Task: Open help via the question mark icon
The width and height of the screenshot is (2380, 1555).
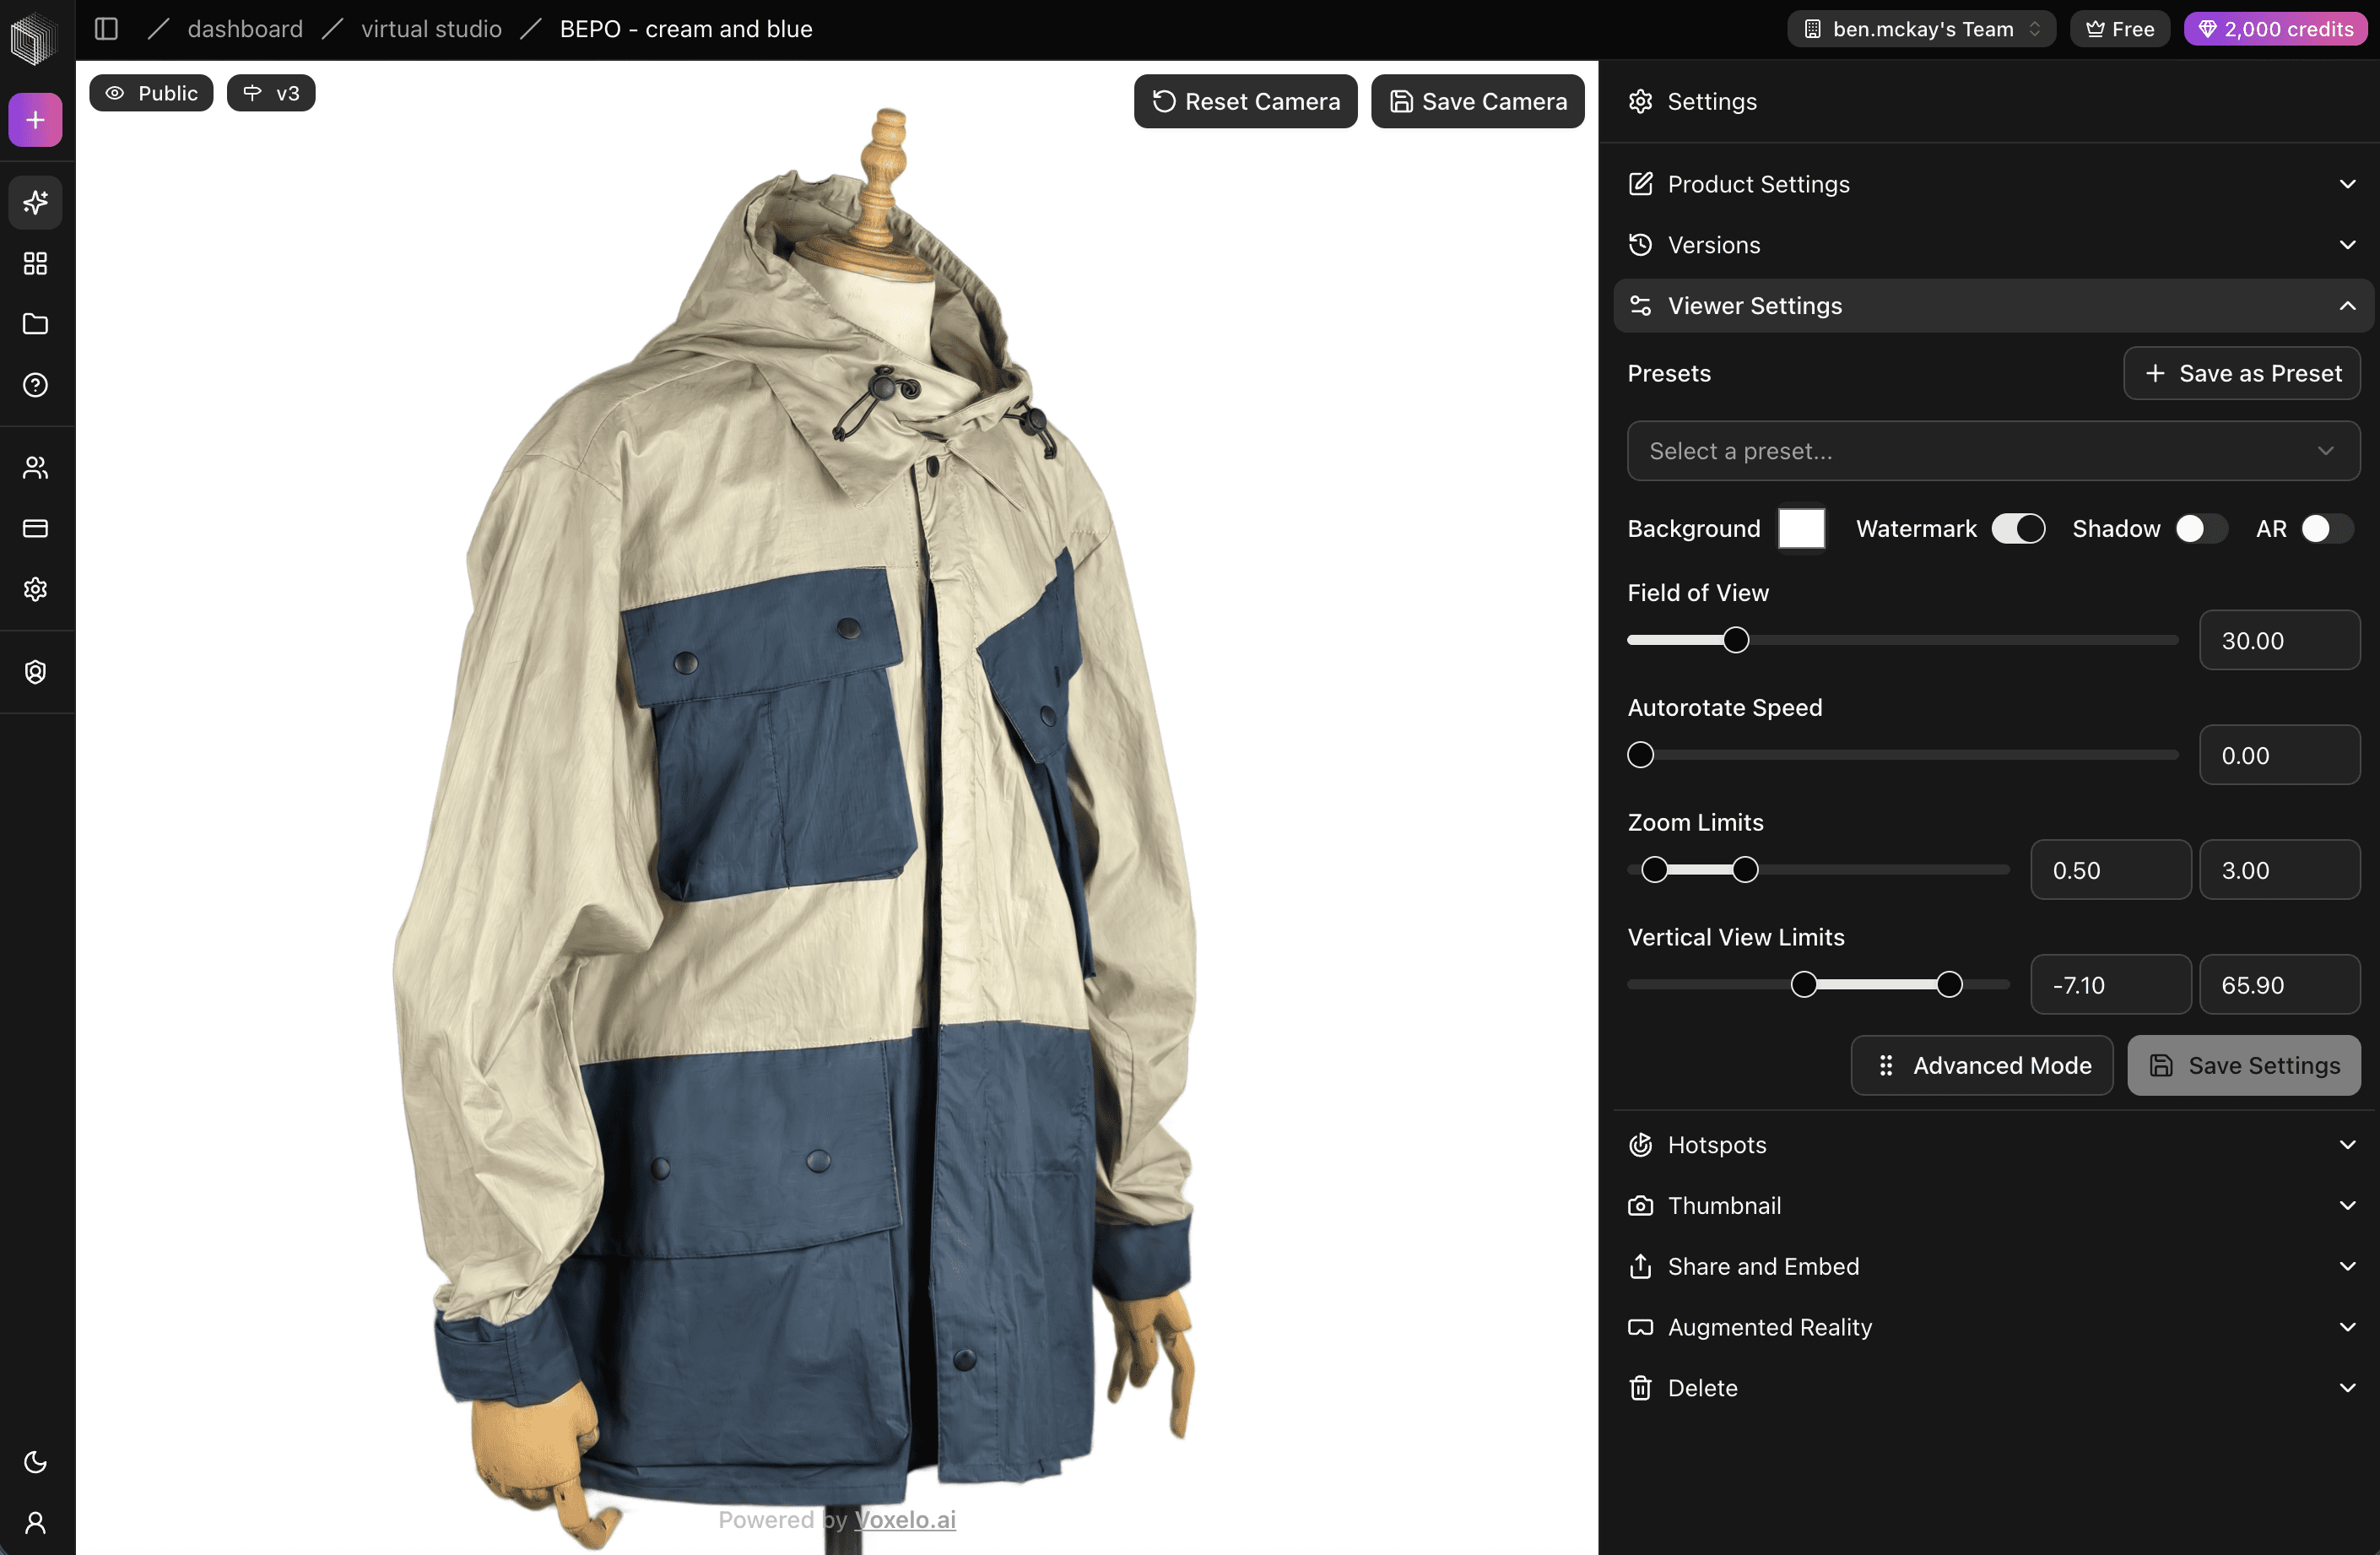Action: [x=35, y=384]
